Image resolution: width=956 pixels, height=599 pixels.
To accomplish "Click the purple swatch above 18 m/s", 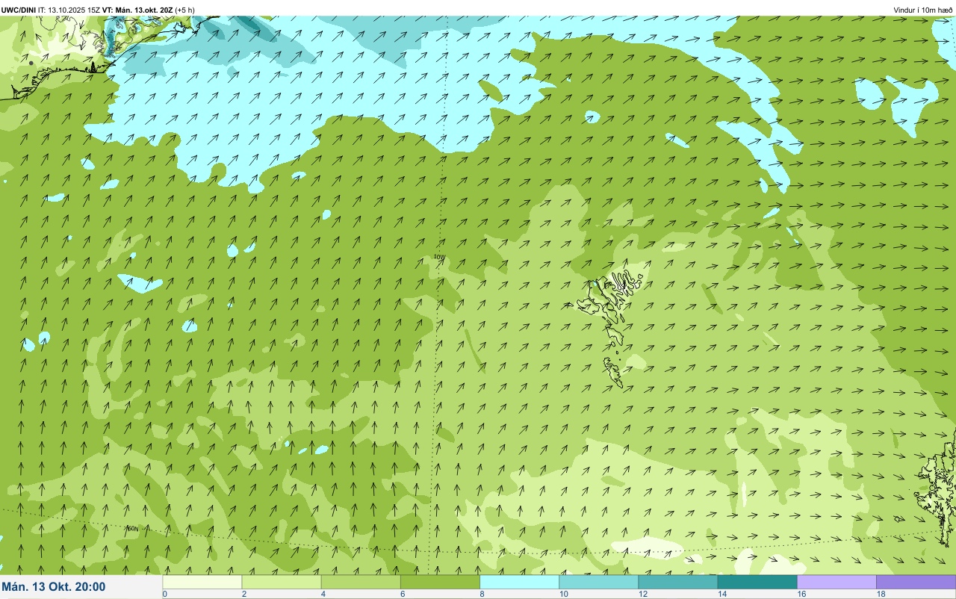I will tap(916, 582).
